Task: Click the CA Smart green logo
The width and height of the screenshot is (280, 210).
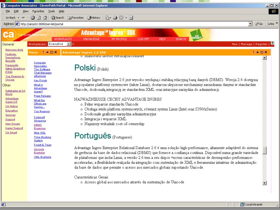Action: coord(196,35)
